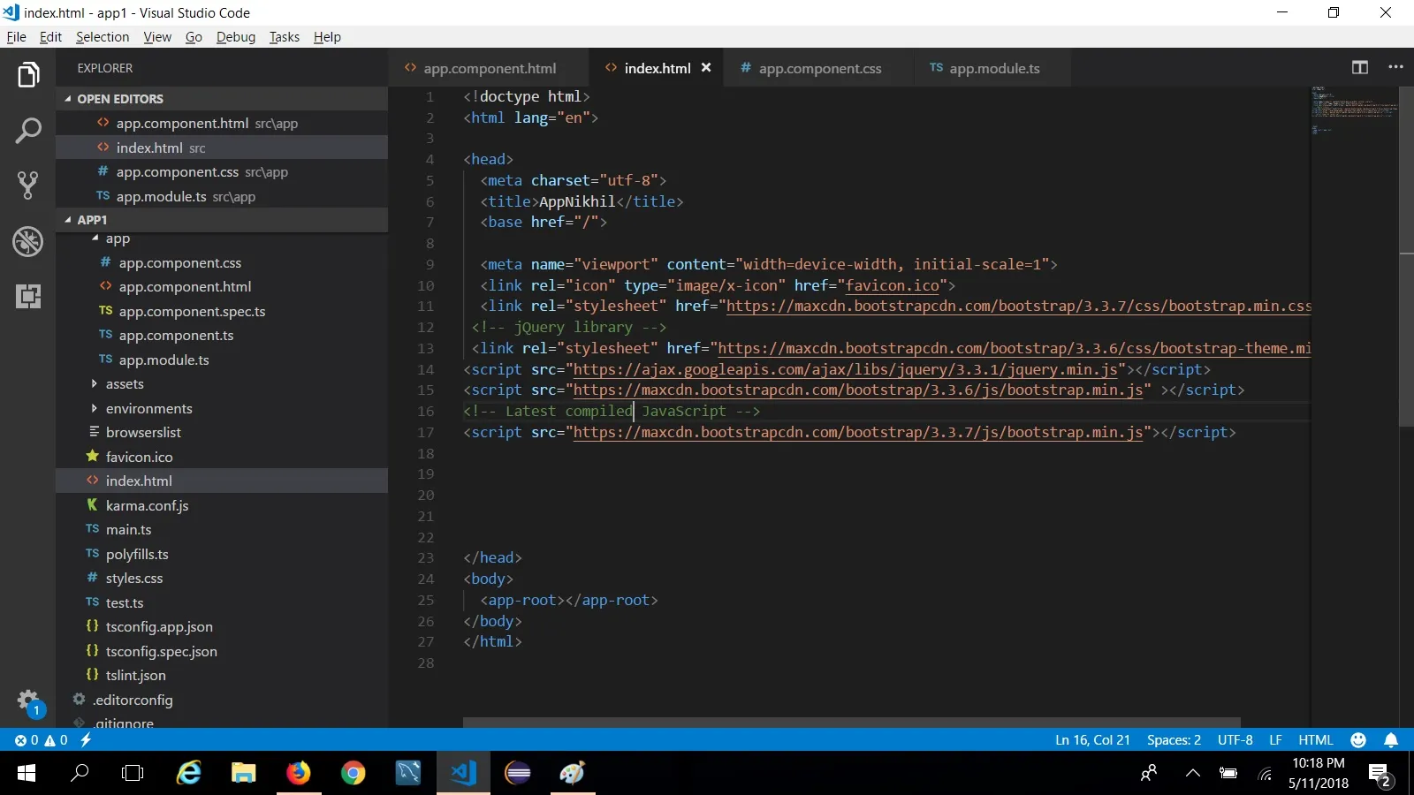Screen dimensions: 1414x795
Task: Switch to app.component.css tab
Action: click(x=819, y=68)
